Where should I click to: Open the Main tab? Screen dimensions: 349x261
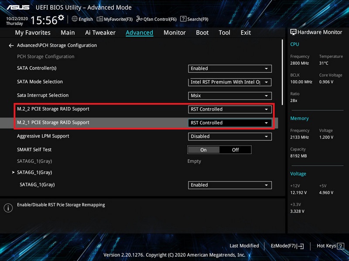pos(68,33)
